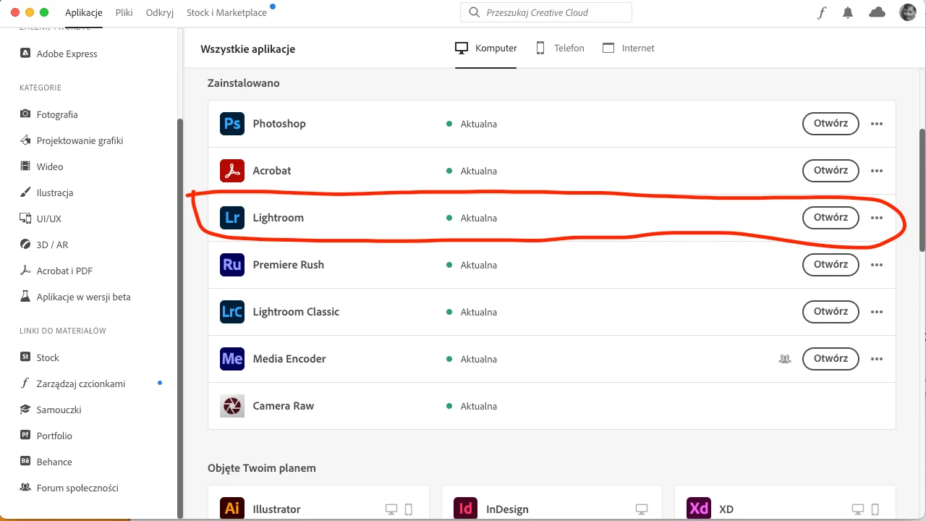The width and height of the screenshot is (926, 521).
Task: Open more options for Acrobat
Action: tap(877, 171)
